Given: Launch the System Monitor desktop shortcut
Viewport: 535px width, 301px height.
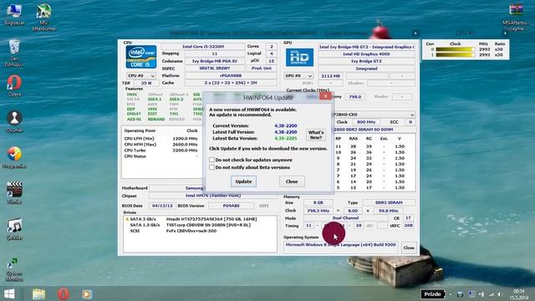Looking at the screenshot, I should (x=14, y=269).
